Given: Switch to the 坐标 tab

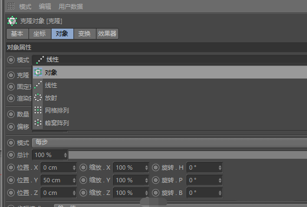Looking at the screenshot, I should [x=39, y=33].
